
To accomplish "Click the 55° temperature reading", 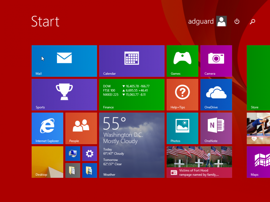I will point(114,123).
